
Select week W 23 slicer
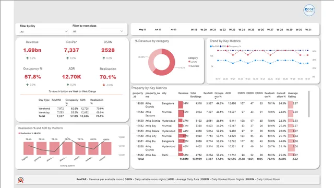click(x=232, y=30)
